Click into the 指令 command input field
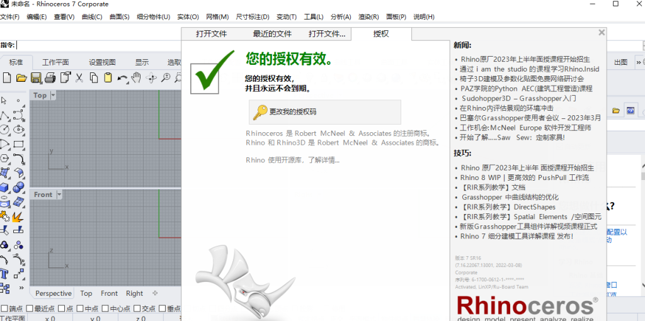The width and height of the screenshot is (645, 321). pos(94,45)
